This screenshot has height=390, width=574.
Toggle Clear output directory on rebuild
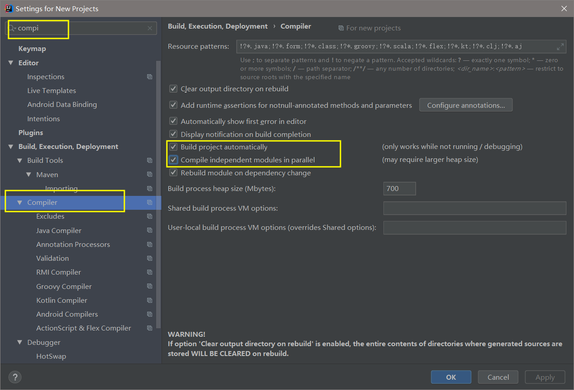point(173,89)
